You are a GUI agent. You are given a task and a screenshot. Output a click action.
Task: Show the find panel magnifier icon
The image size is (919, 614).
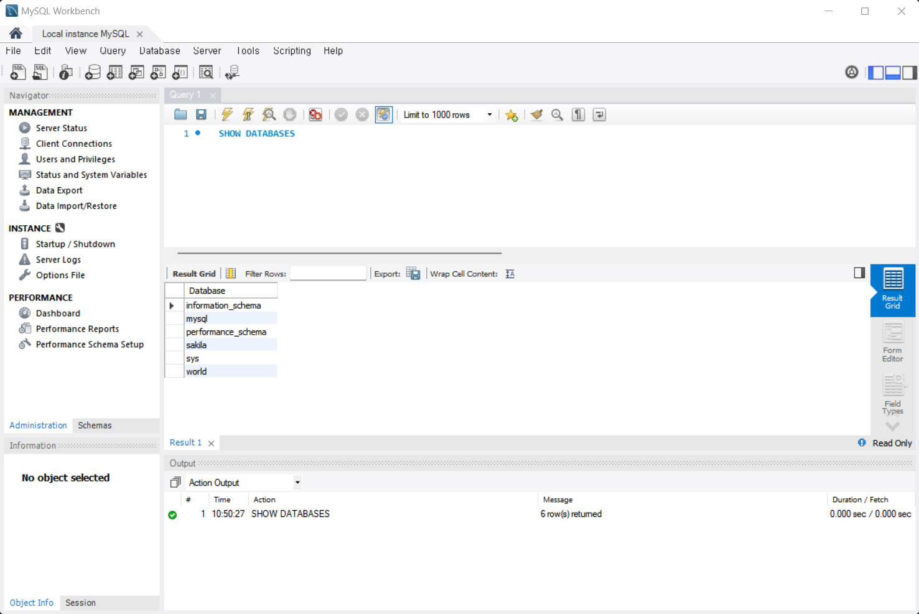pyautogui.click(x=557, y=114)
